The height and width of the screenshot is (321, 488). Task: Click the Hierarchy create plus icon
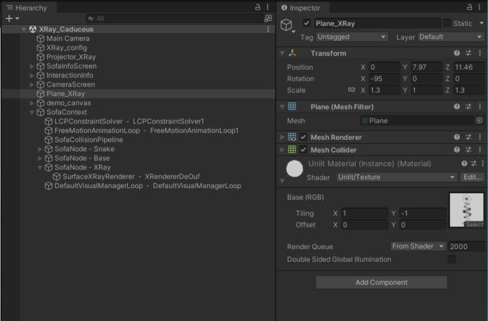[x=10, y=19]
